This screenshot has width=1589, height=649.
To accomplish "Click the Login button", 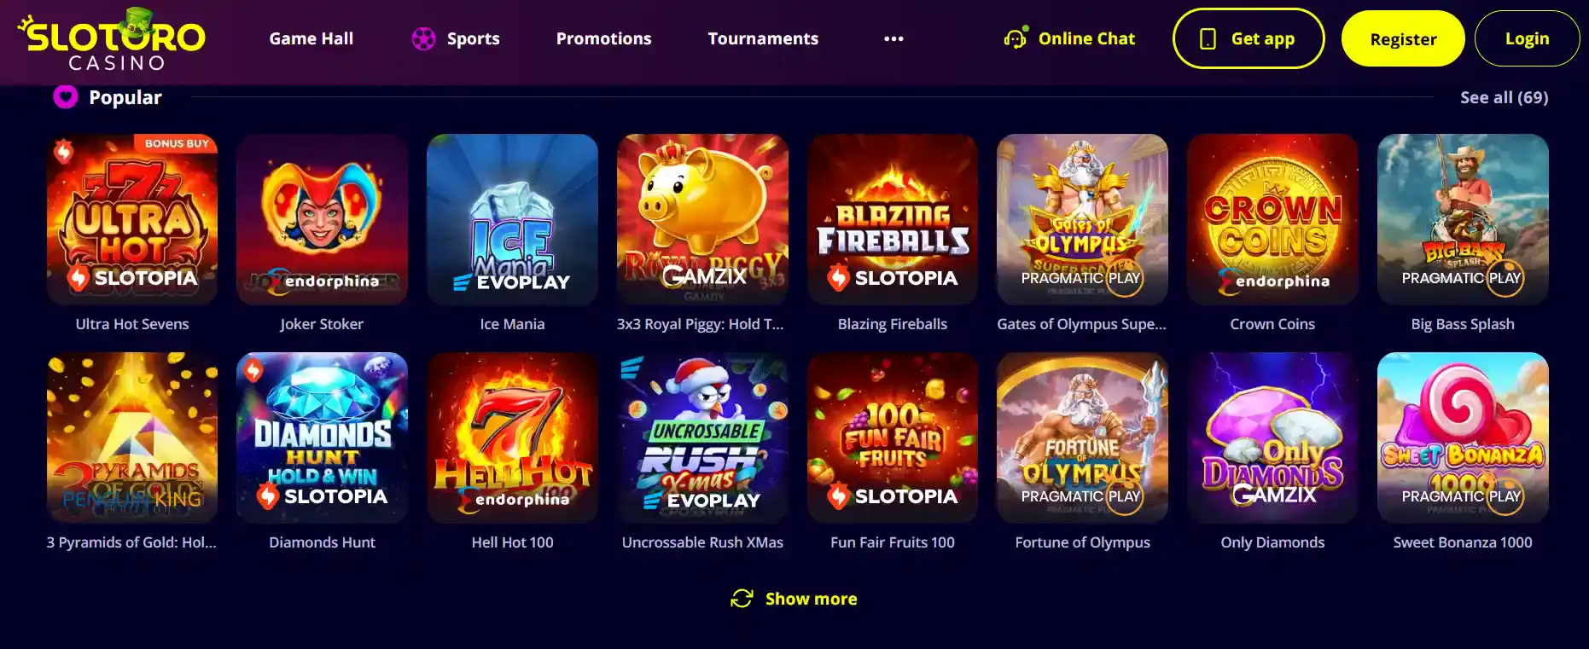I will tap(1527, 39).
